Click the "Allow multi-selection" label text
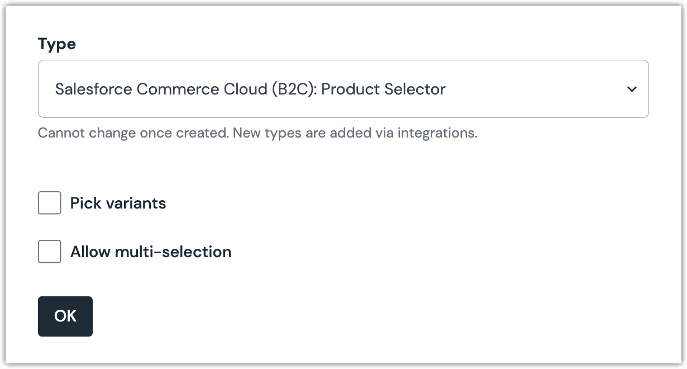This screenshot has width=687, height=369. click(x=150, y=252)
